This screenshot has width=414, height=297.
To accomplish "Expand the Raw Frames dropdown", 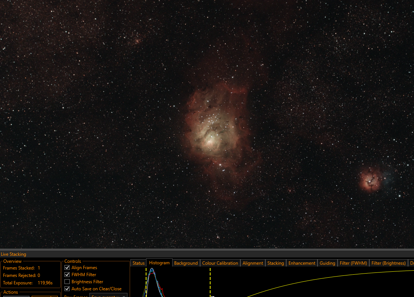I will pos(108,295).
